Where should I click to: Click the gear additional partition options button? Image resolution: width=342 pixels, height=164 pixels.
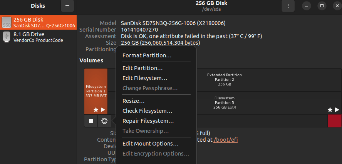[x=104, y=121]
